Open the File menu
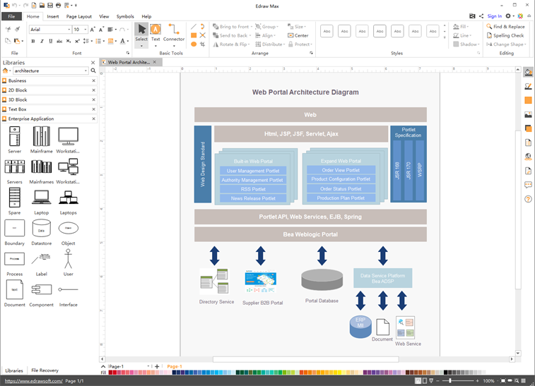The width and height of the screenshot is (535, 386). [x=11, y=16]
